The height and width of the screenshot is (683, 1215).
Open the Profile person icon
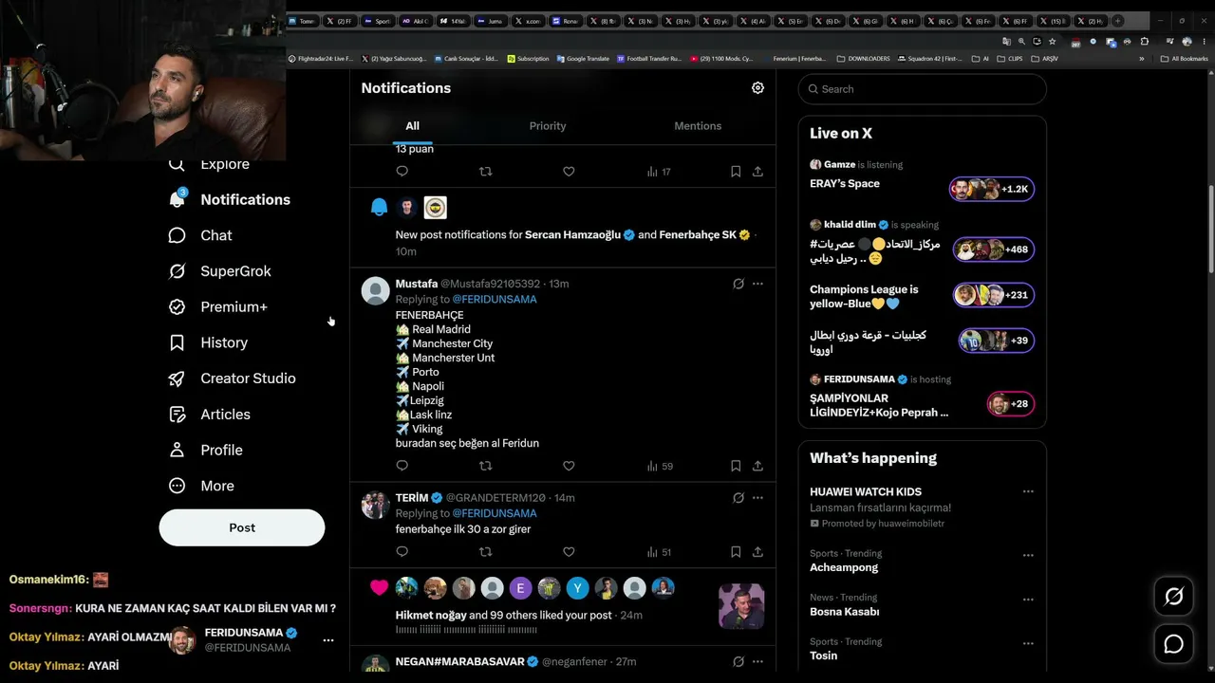point(177,450)
